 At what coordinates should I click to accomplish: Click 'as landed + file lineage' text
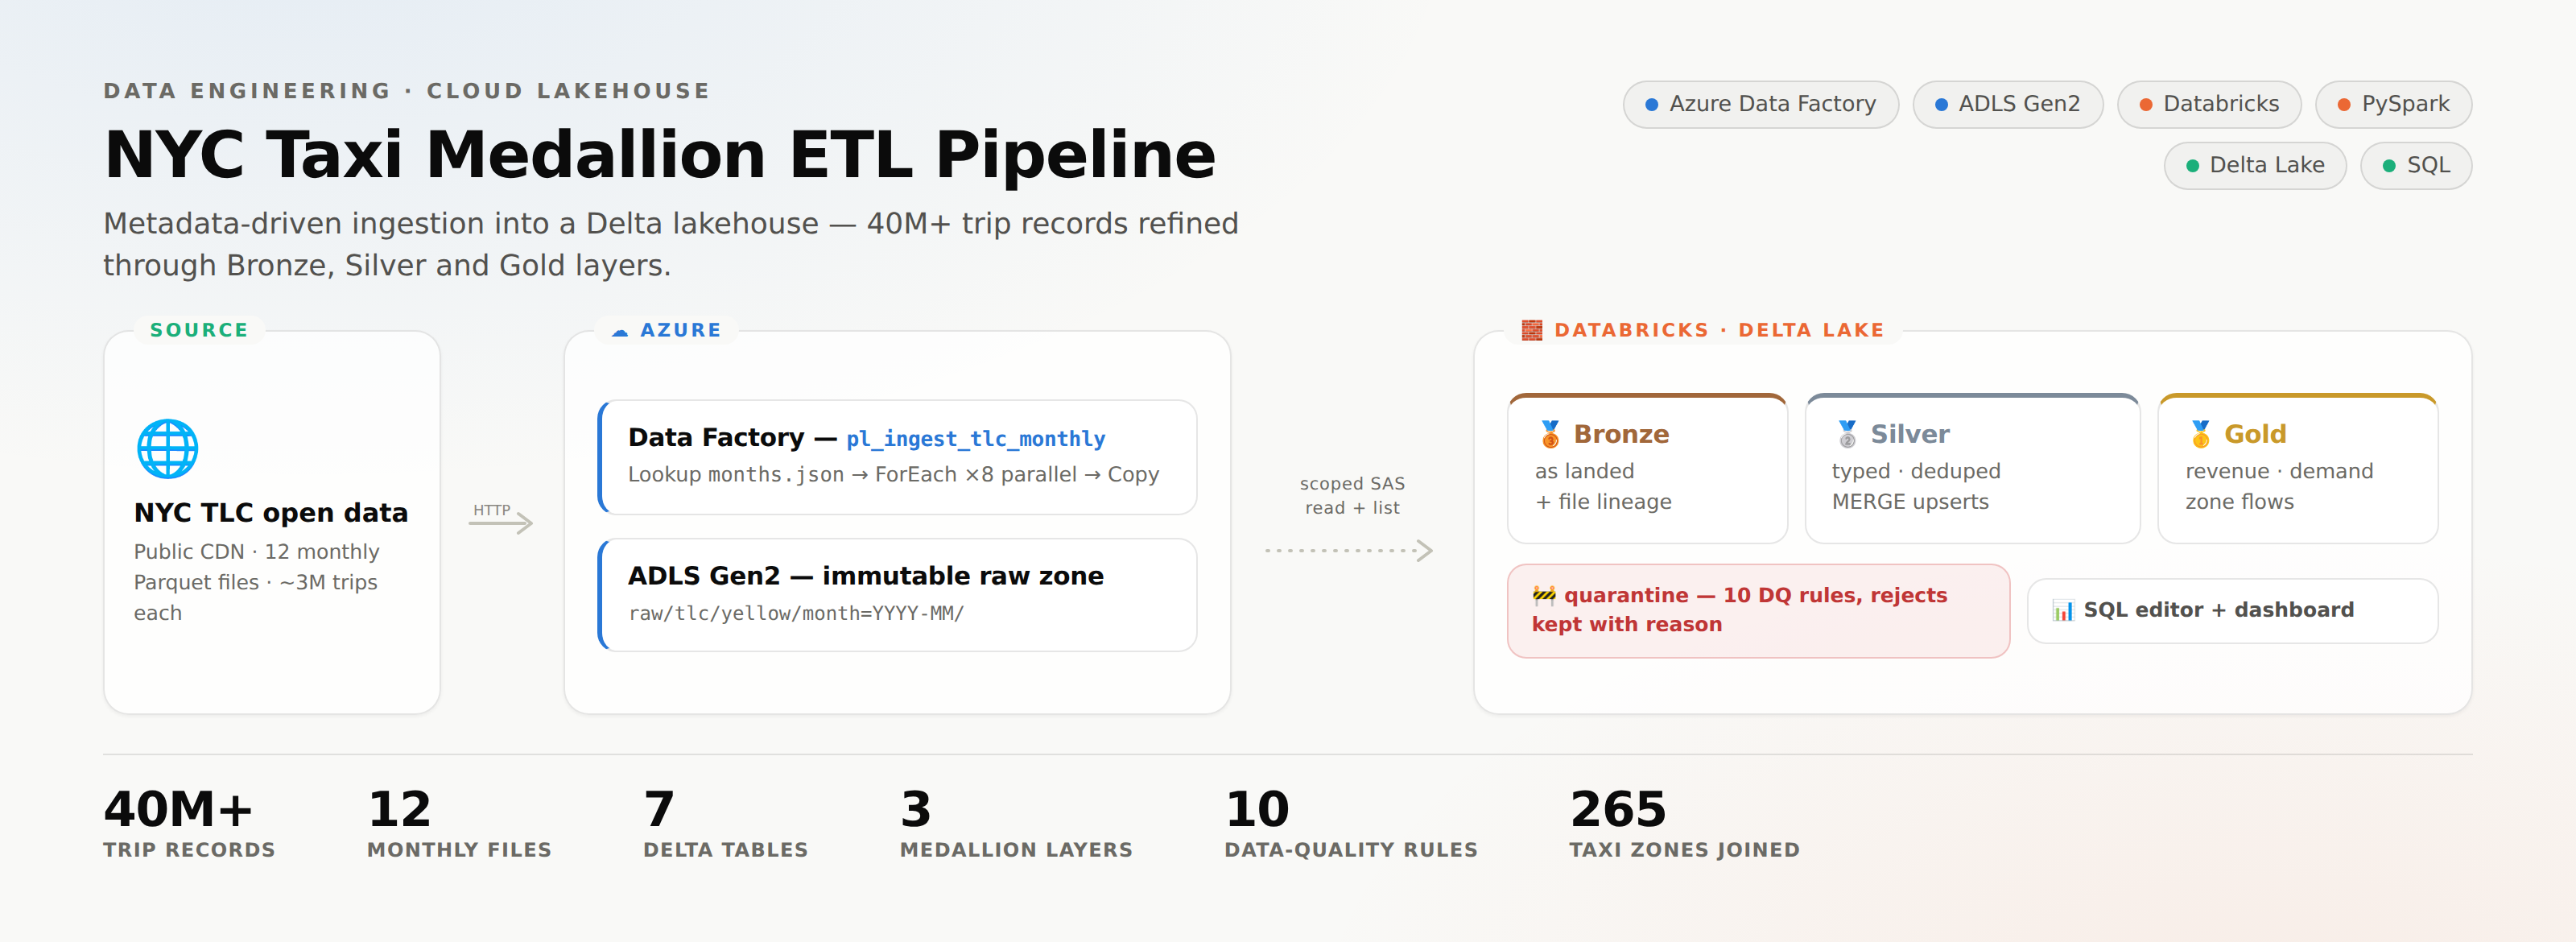[x=1603, y=487]
